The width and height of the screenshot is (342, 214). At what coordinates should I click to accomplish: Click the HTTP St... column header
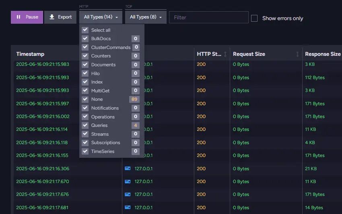coord(209,54)
